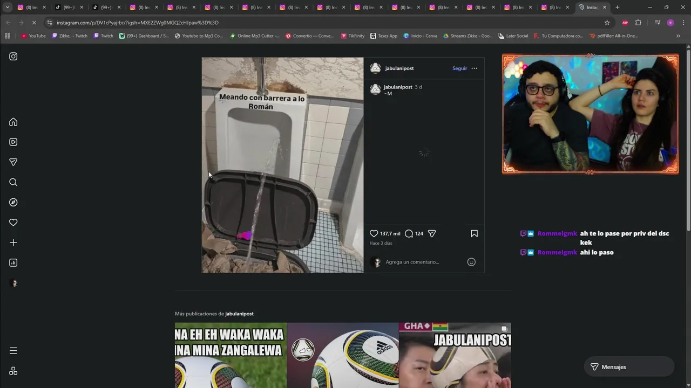
Task: Open the Also from Meta icon
Action: coord(13,371)
